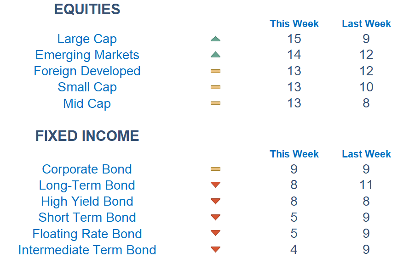
Task: Click the red down arrow beside Floating Rate Bond
Action: point(215,233)
